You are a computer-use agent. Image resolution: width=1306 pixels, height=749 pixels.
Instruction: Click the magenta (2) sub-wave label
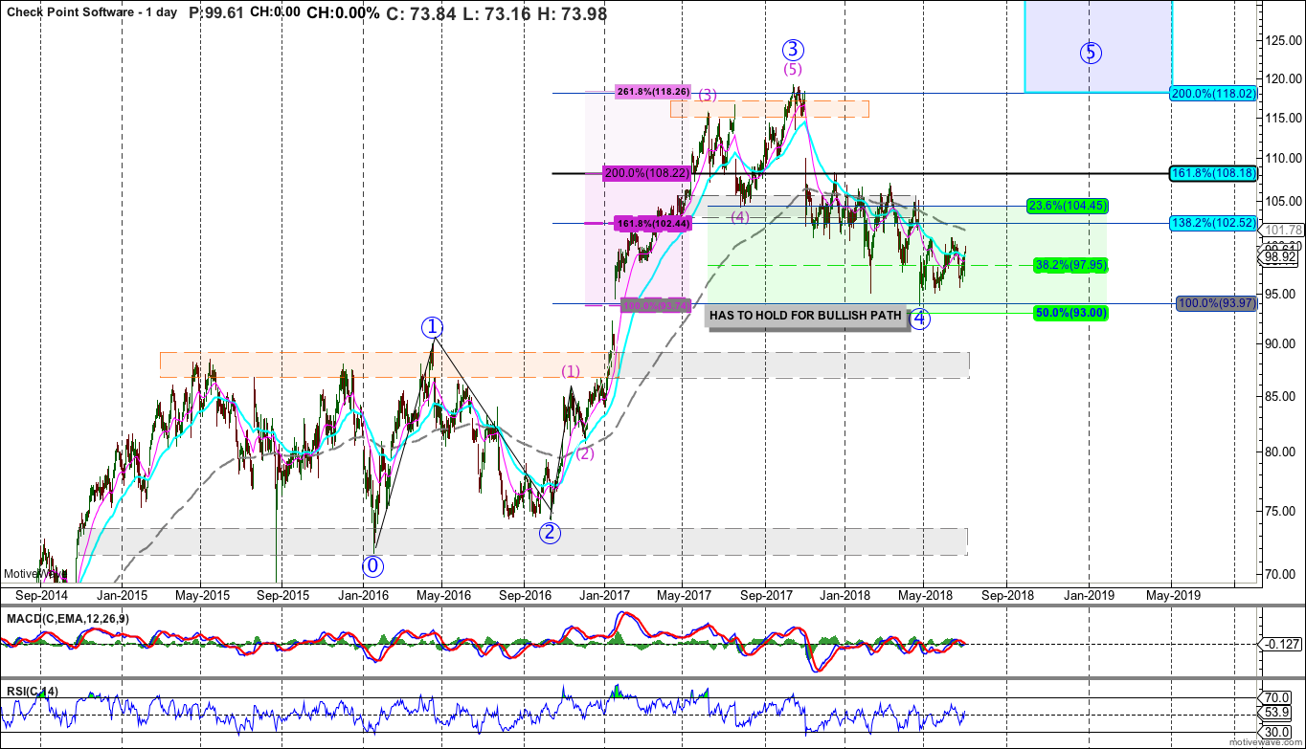coord(585,453)
